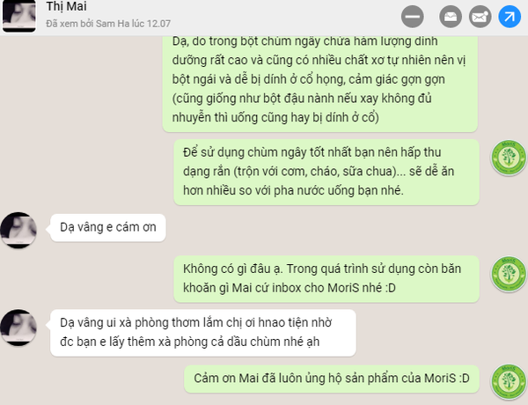Click MoriS logo beside 'Cảm ơn Mai' message

click(x=509, y=381)
